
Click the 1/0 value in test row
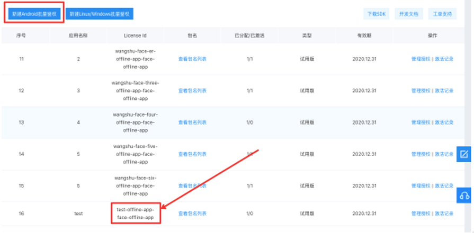point(249,213)
